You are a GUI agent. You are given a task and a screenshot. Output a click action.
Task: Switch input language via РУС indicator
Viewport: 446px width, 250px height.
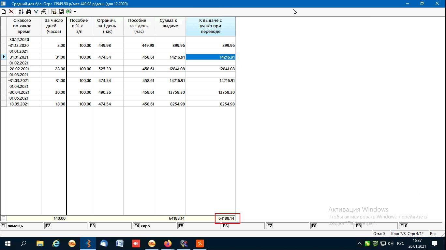[401, 243]
